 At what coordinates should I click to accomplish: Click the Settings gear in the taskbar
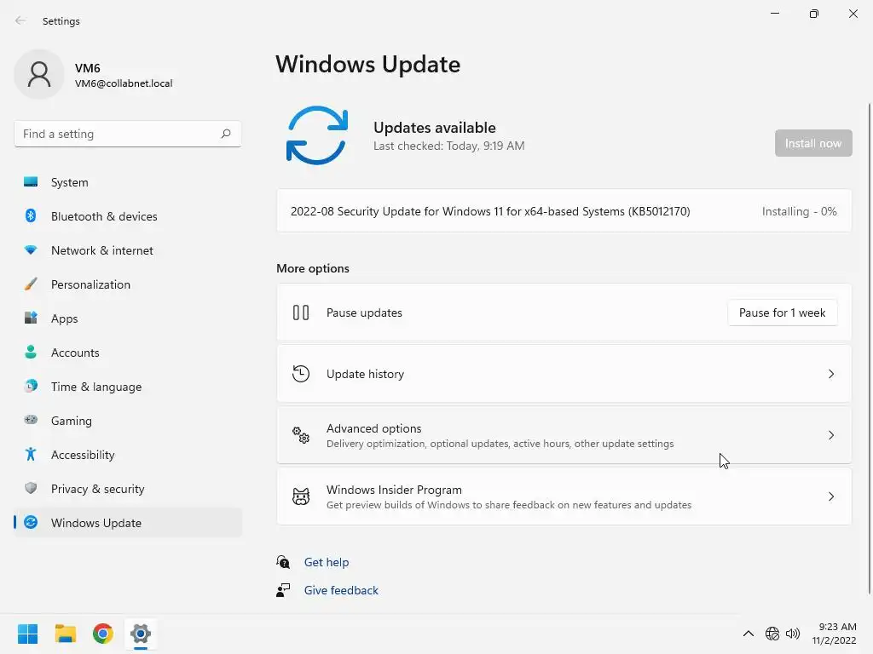(141, 634)
